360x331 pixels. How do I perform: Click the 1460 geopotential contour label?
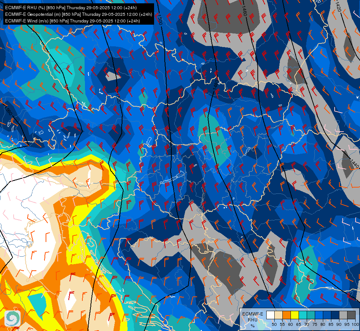point(244,11)
